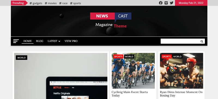Open the Twitter social icon
Screen dimensions: 218x99
coord(172,3)
